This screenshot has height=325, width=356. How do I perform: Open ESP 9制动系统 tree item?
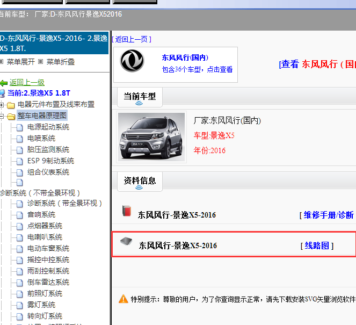click(x=50, y=161)
